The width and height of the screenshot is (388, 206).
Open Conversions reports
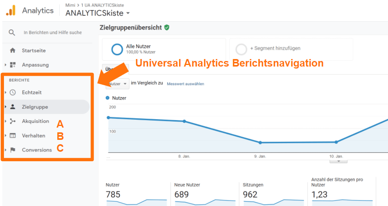[37, 150]
